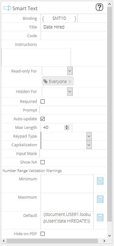Toggle the Required checkbox
The image size is (114, 246).
tap(42, 102)
